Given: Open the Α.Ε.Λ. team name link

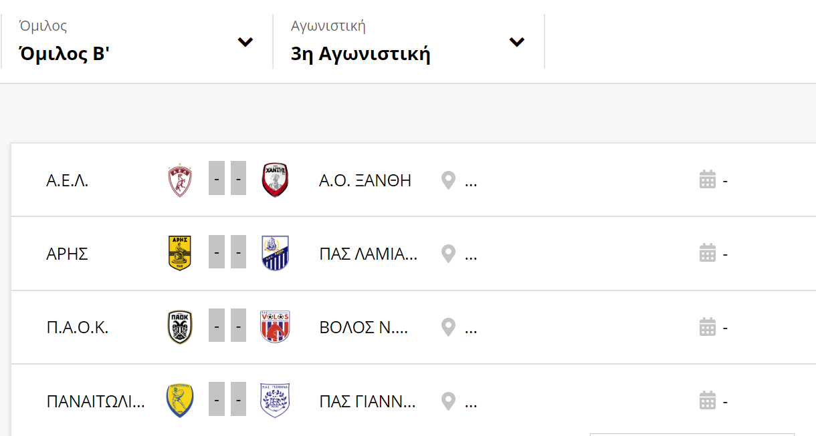Looking at the screenshot, I should (68, 180).
